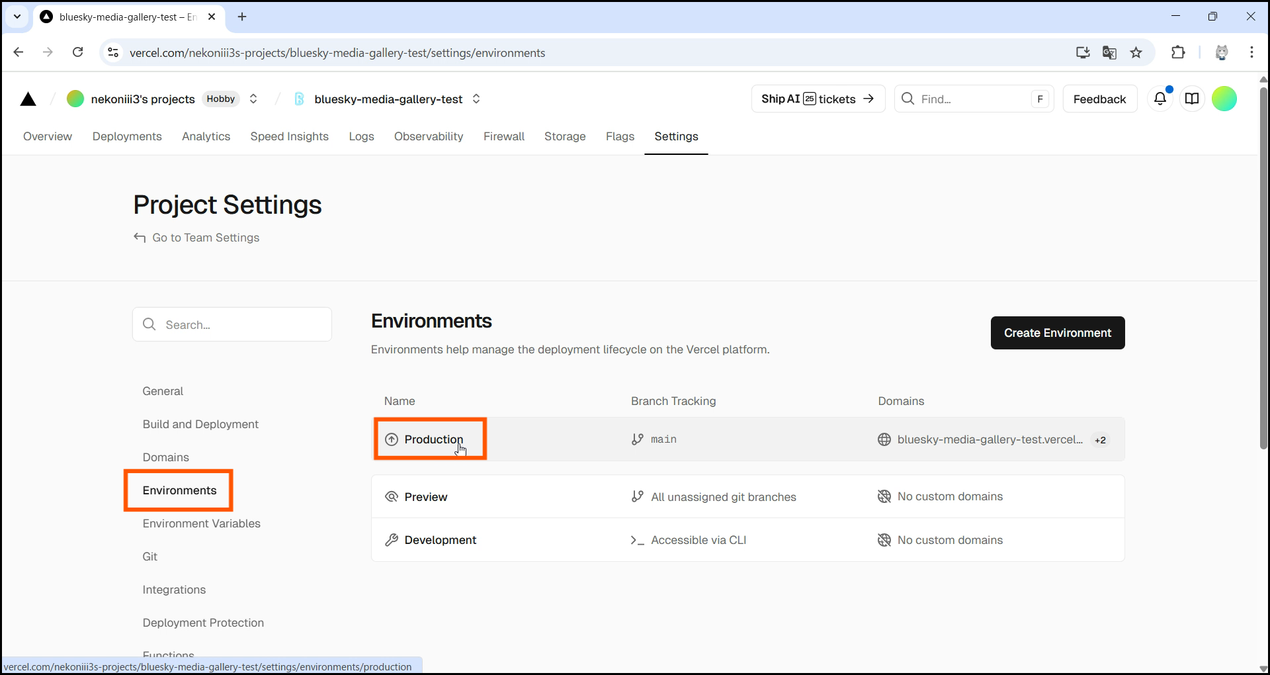1270x675 pixels.
Task: Click the browser back arrow
Action: click(19, 52)
